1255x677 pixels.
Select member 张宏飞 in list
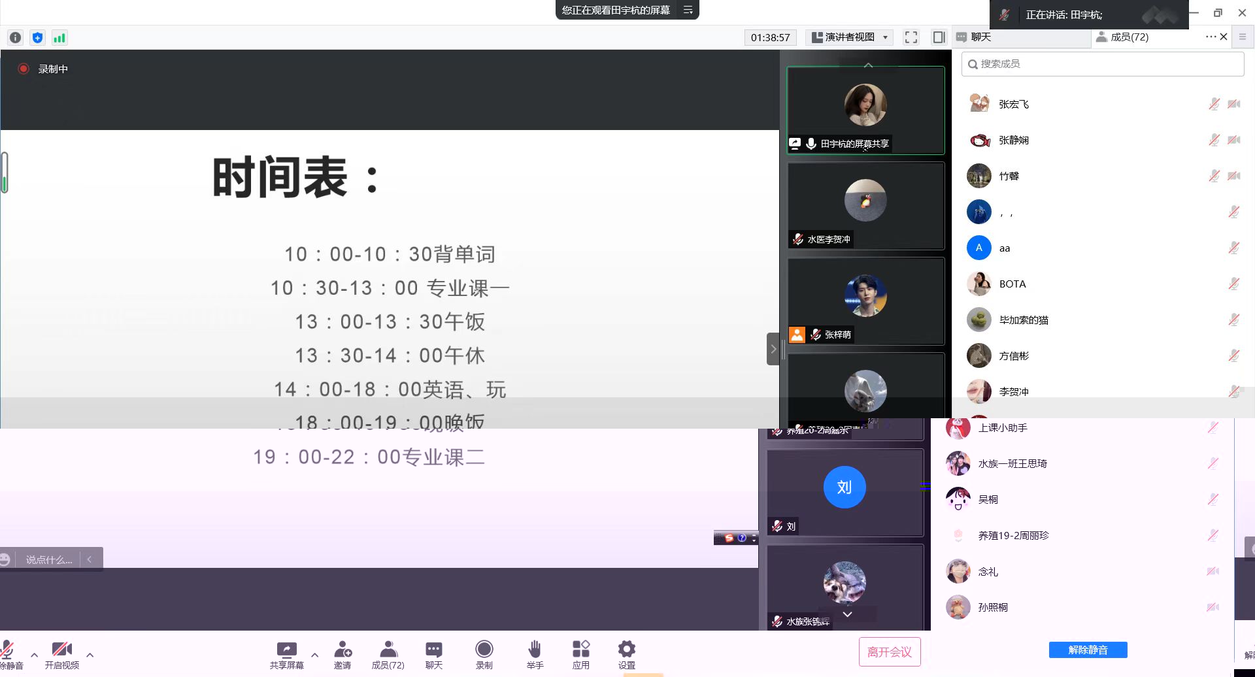[1103, 104]
